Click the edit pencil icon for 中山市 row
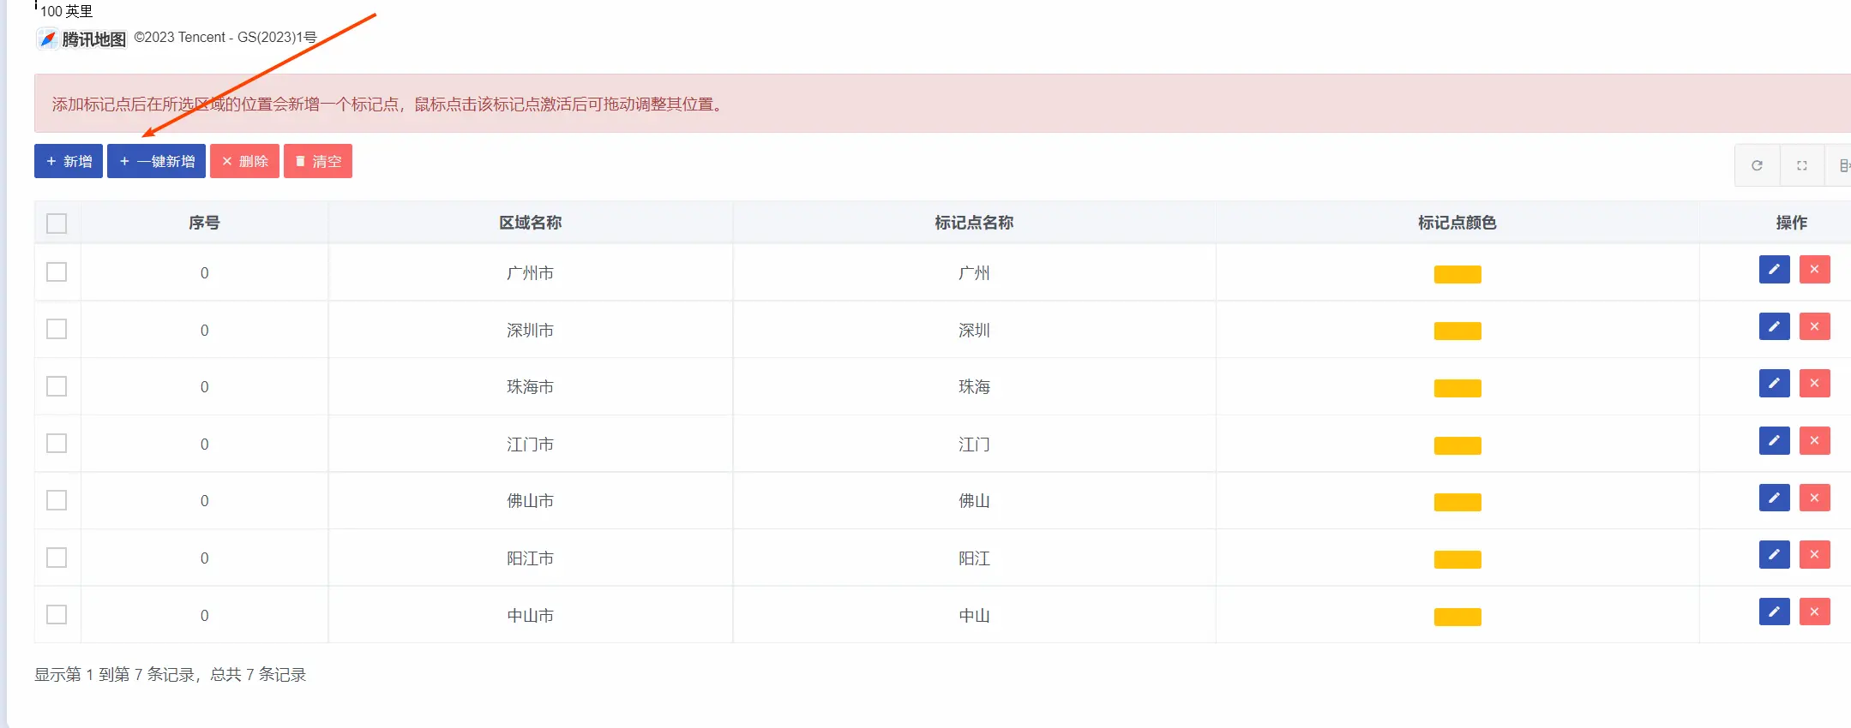Viewport: 1851px width, 728px height. (1774, 612)
